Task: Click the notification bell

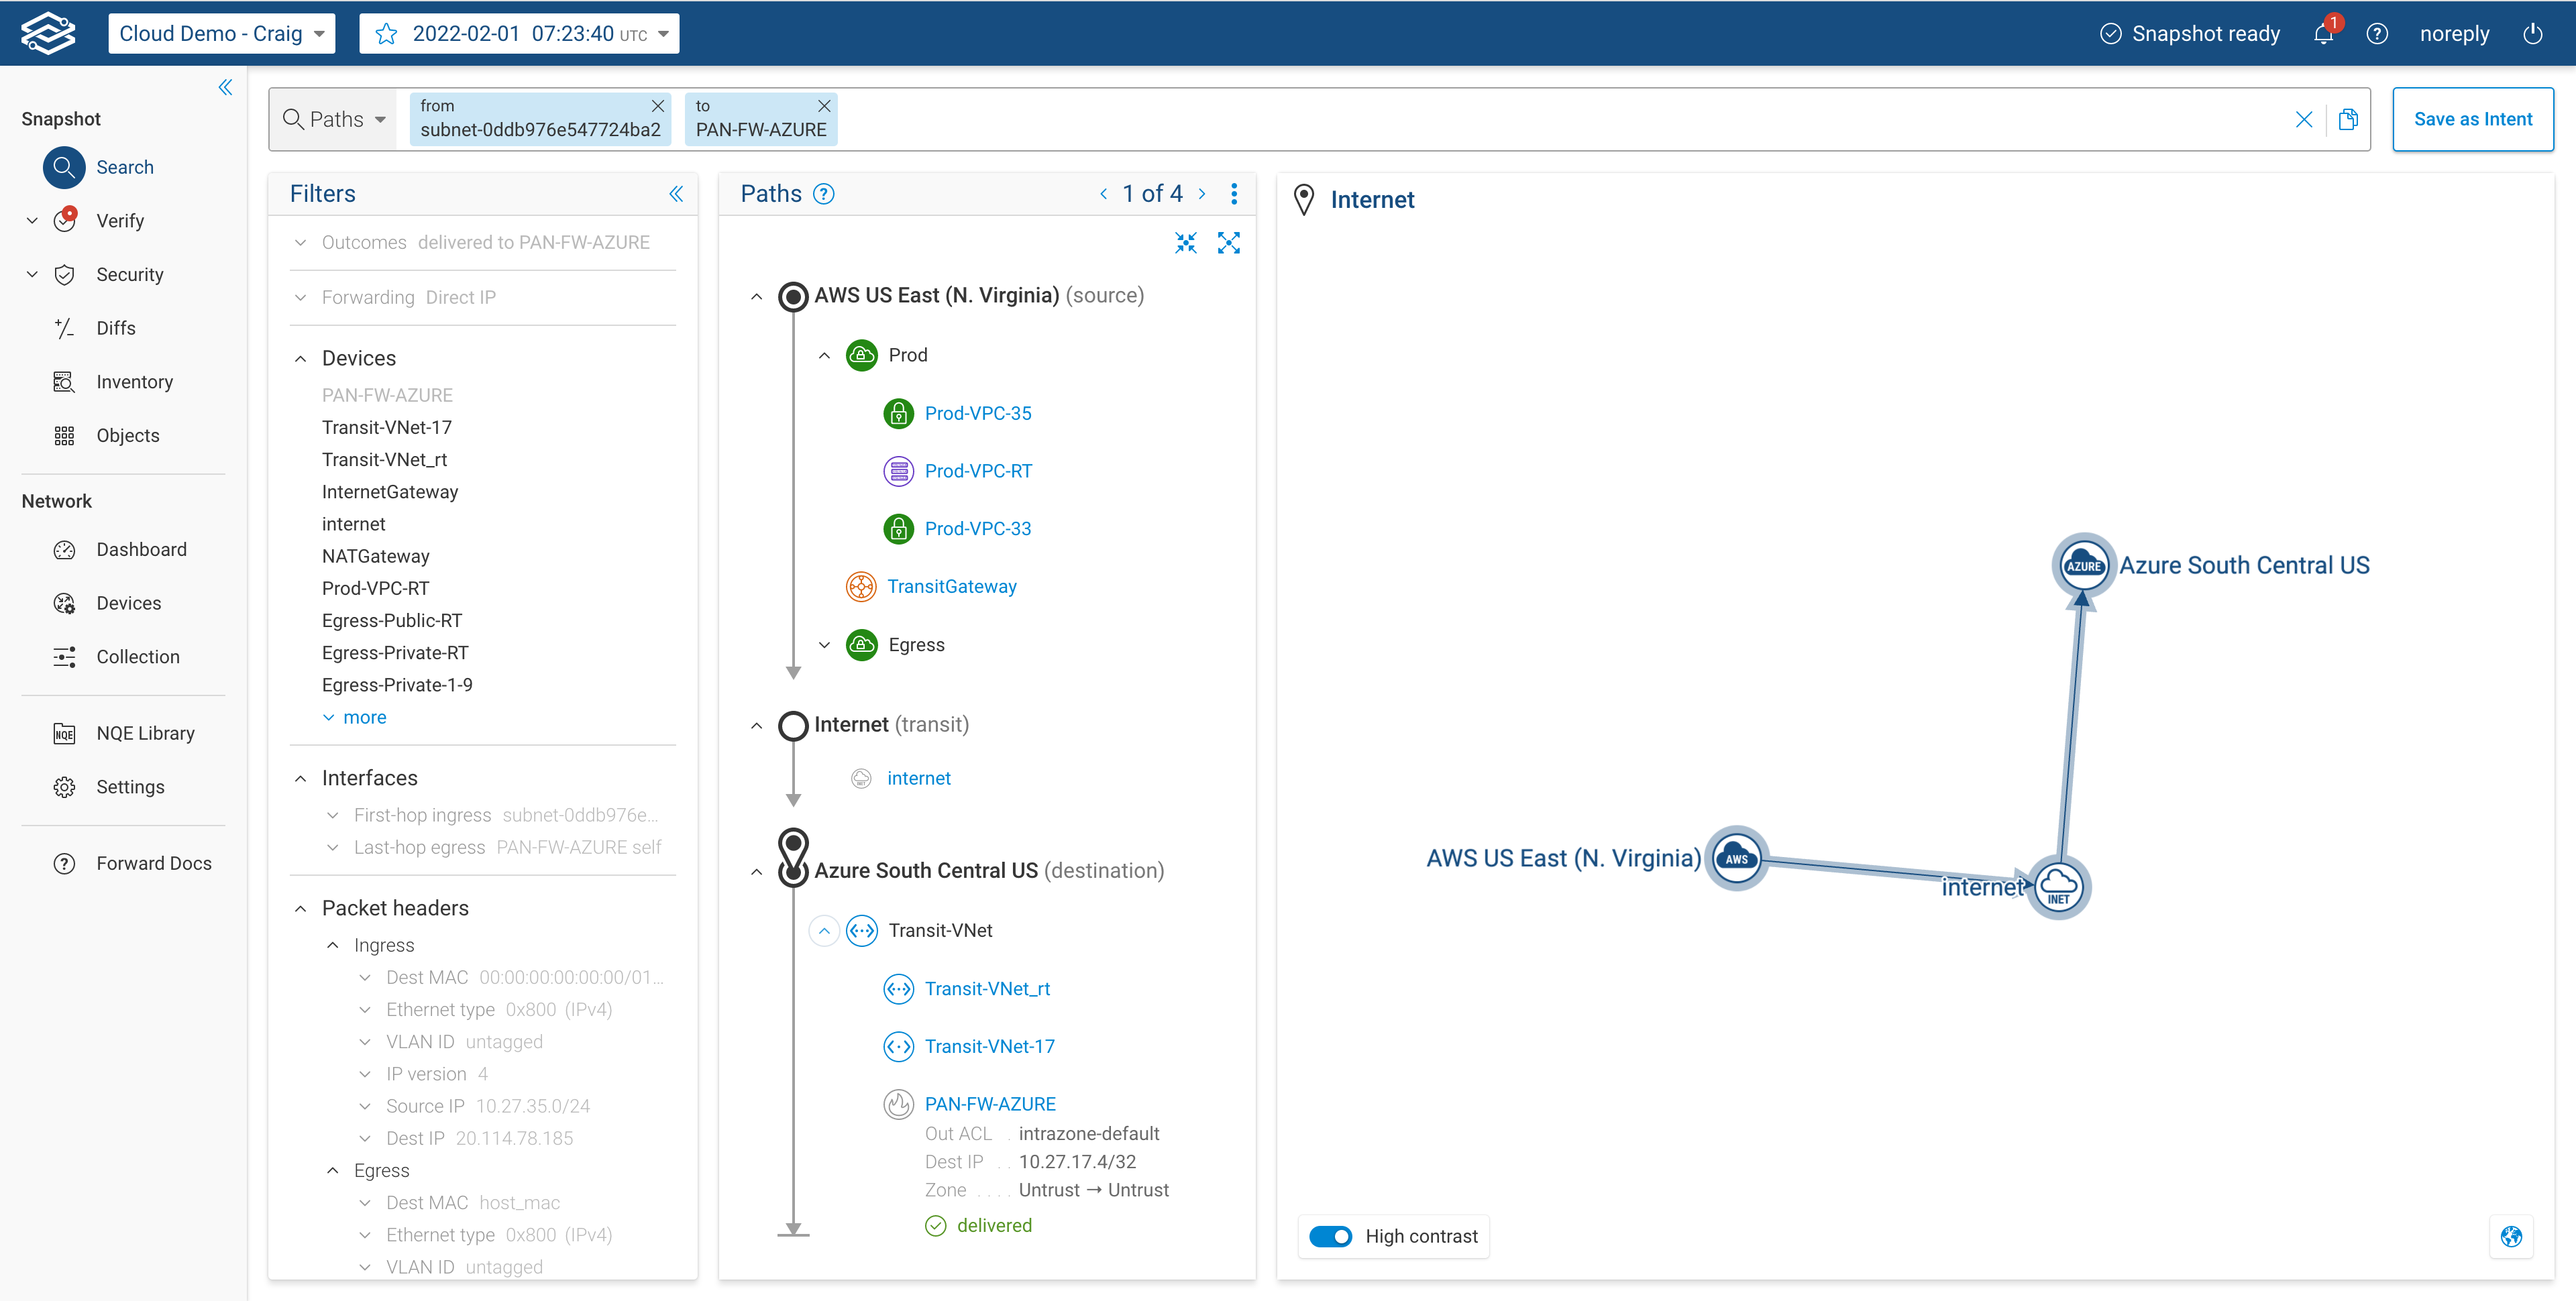Action: 2322,33
